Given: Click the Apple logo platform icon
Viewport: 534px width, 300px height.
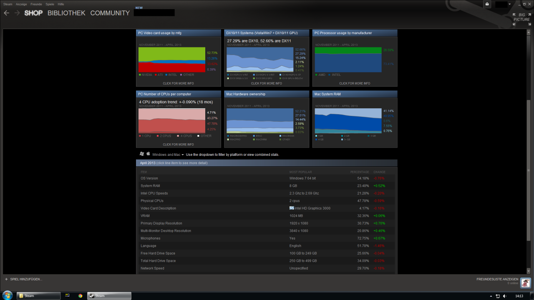Looking at the screenshot, I should tap(148, 154).
